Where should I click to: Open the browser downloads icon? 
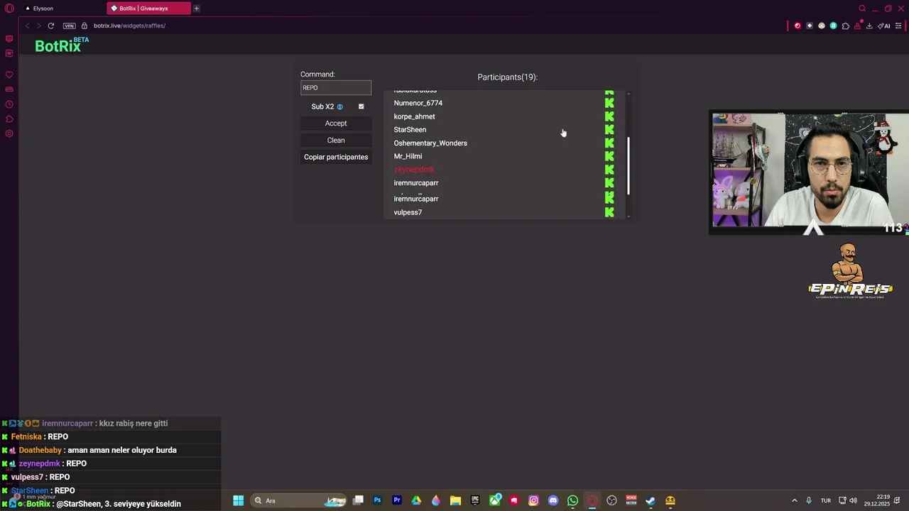coord(869,26)
